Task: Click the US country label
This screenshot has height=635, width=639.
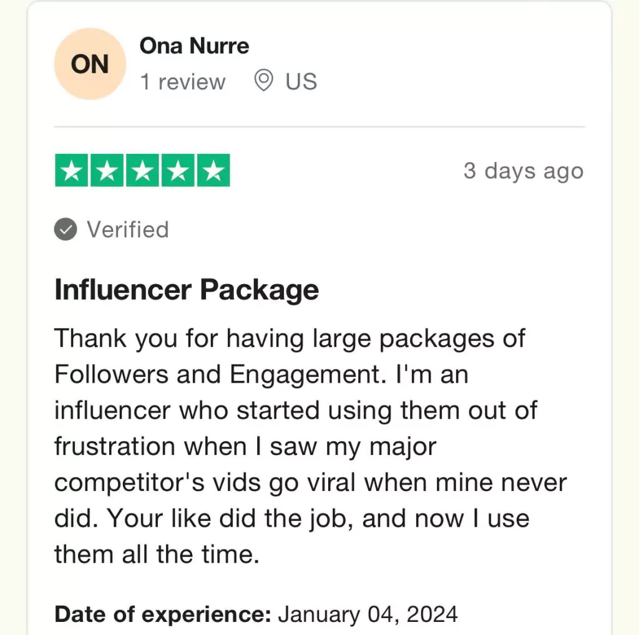Action: tap(301, 82)
